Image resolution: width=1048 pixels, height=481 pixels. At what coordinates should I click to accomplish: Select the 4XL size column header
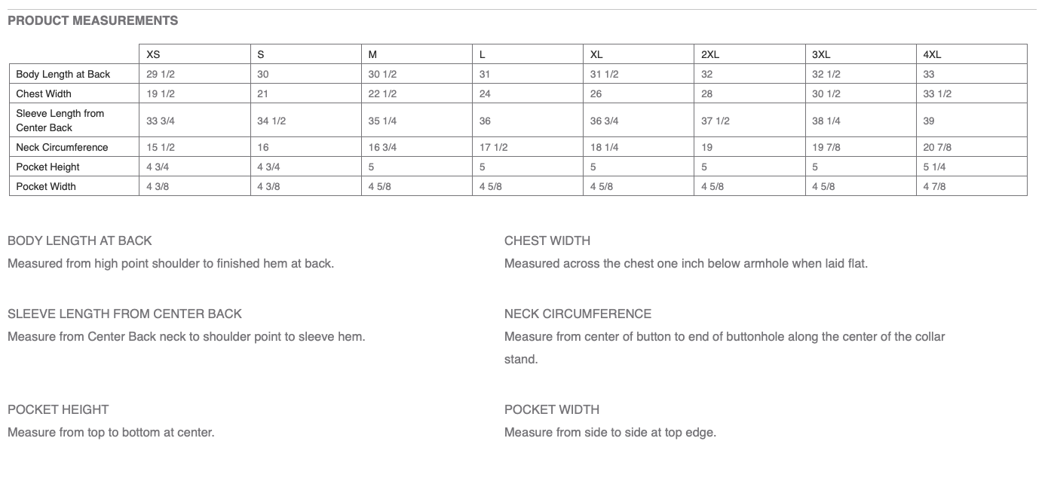[932, 54]
